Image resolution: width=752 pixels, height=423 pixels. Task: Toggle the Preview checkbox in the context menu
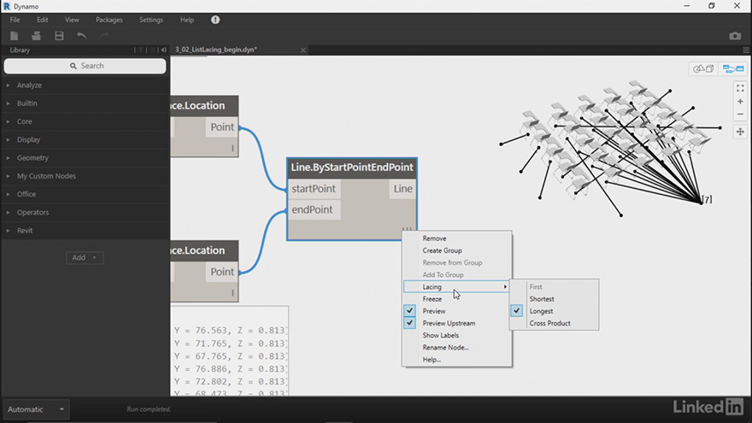(x=409, y=311)
